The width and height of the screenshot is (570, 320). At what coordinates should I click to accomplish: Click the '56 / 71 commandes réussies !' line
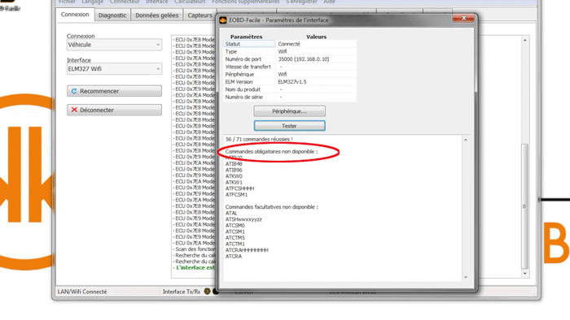click(259, 139)
